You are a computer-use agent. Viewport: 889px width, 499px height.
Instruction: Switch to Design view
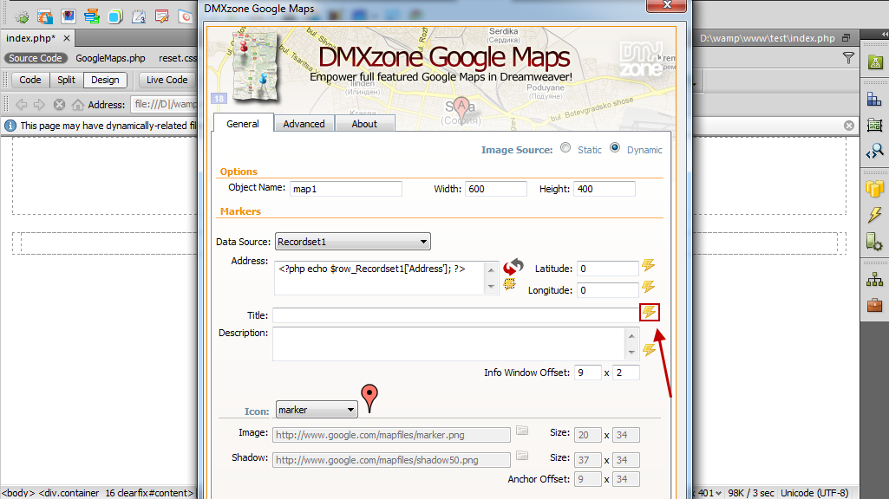pyautogui.click(x=105, y=80)
